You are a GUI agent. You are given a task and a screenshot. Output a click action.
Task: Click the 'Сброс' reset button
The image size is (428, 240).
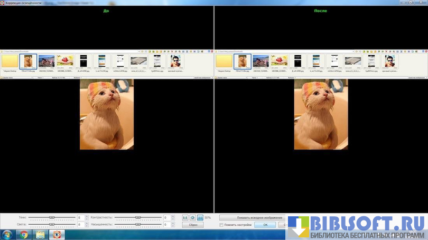193,225
